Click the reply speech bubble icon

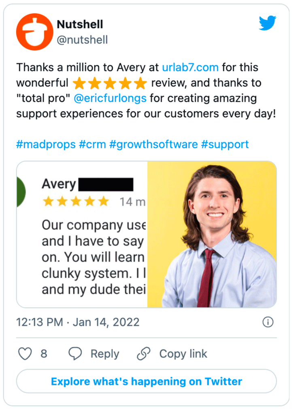click(x=75, y=354)
